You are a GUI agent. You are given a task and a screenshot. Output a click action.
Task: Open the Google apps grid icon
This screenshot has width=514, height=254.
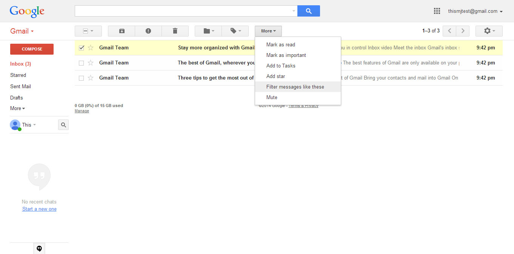coord(437,11)
